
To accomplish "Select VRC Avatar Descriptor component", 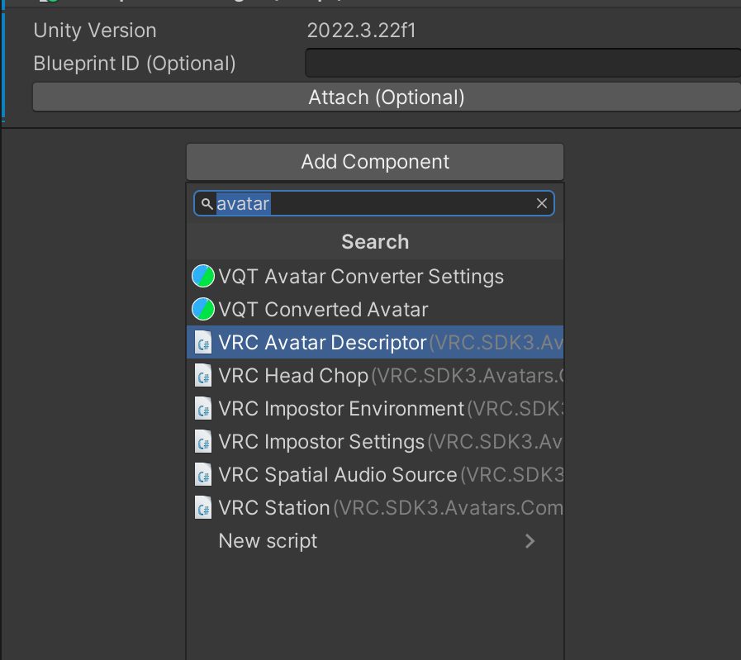I will (x=322, y=343).
